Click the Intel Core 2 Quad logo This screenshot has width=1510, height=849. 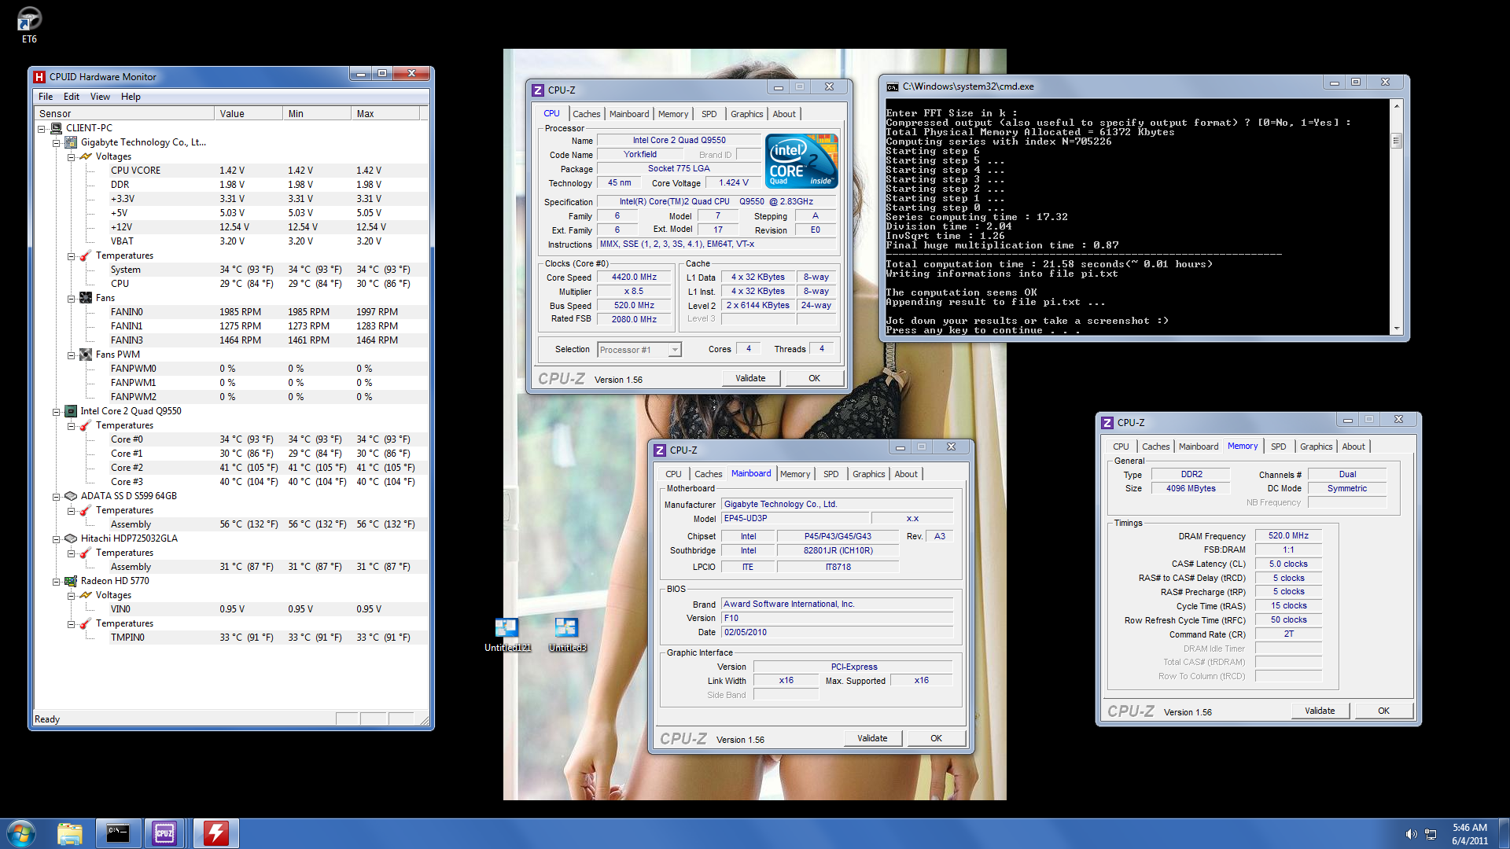801,161
